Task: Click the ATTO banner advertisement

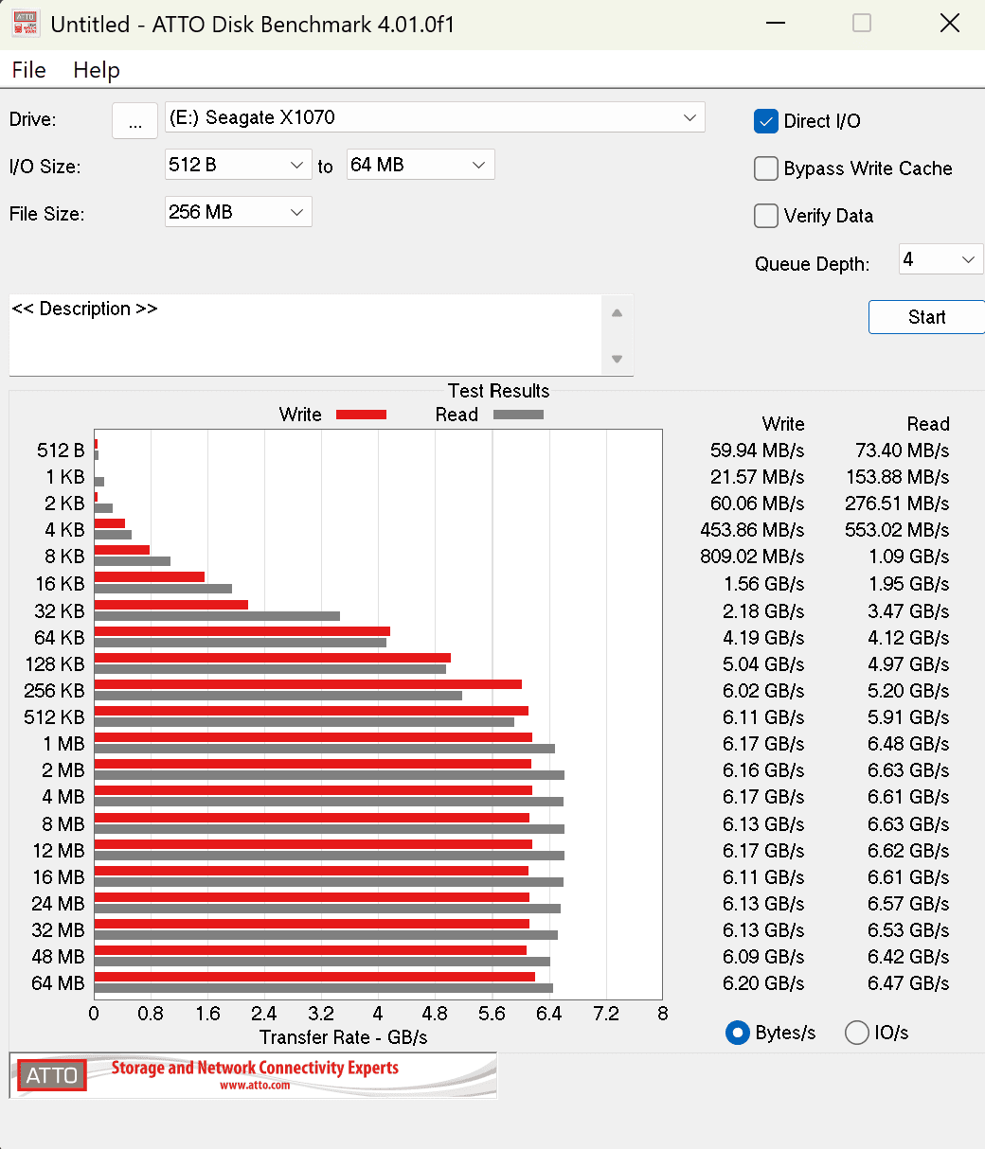Action: [x=253, y=1075]
